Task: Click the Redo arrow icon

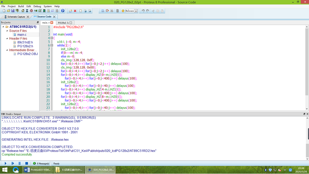Action: pyautogui.click(x=148, y=11)
